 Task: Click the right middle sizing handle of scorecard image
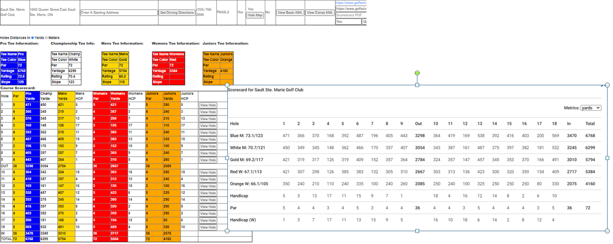tap(607, 158)
